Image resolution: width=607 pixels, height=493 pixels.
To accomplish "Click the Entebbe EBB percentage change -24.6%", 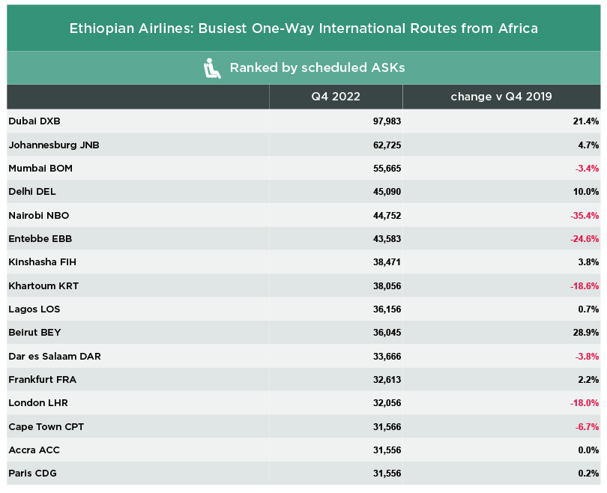I will click(x=582, y=239).
